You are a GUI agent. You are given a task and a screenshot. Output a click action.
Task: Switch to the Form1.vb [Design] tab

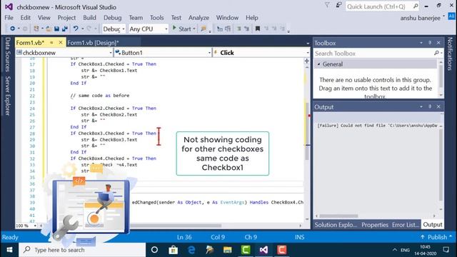[93, 43]
